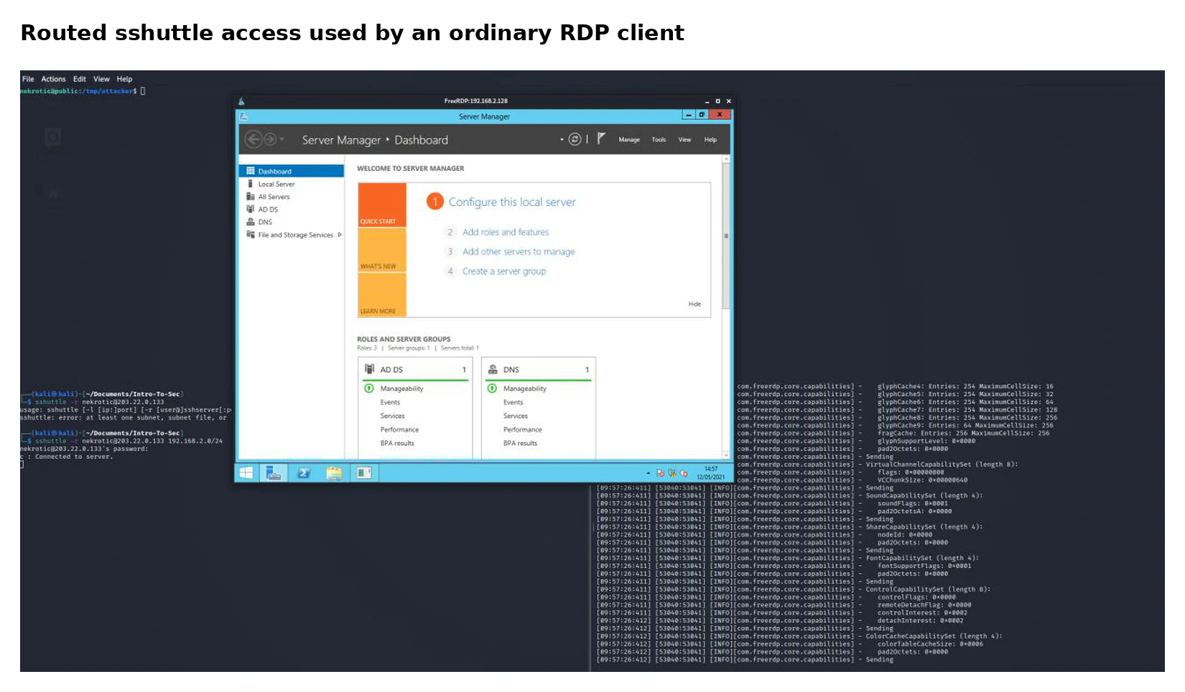Screen dimensions: 1185x692
Task: Open the terminal File menu
Action: tap(28, 79)
